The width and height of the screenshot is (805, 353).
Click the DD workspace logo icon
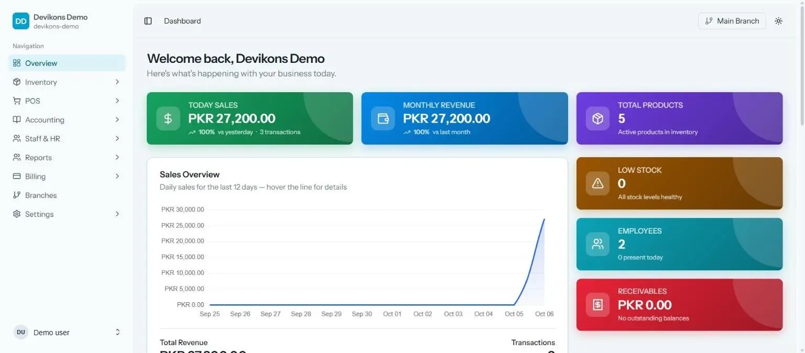point(21,21)
